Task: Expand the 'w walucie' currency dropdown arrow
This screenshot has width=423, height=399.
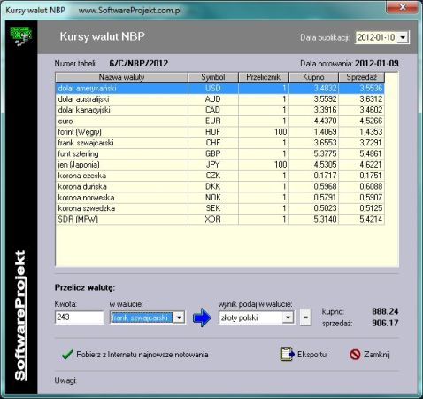Action: coord(179,317)
